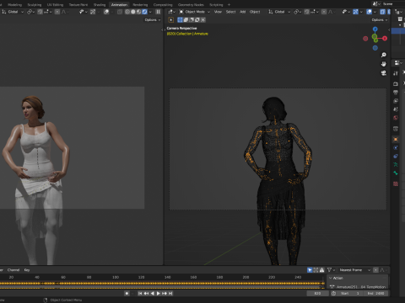
Task: Switch to Scripting workspace tab
Action: click(216, 5)
